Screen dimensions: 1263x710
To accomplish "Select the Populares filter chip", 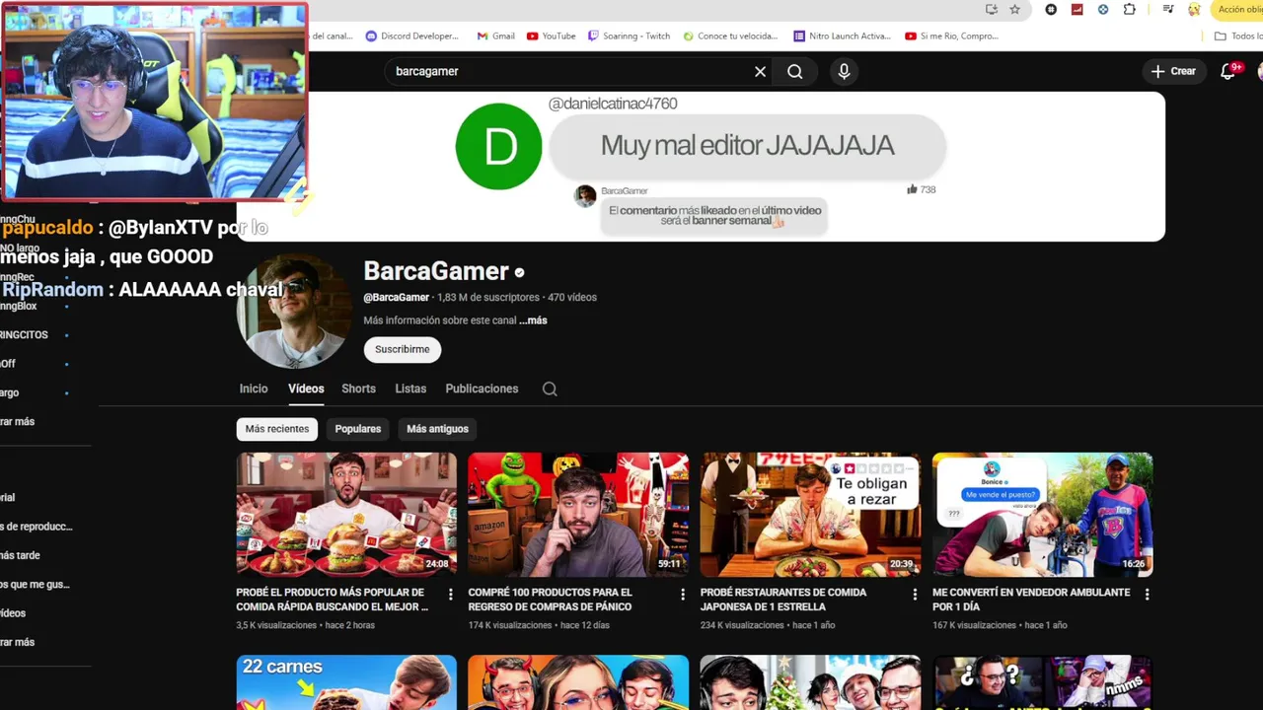I will point(358,429).
